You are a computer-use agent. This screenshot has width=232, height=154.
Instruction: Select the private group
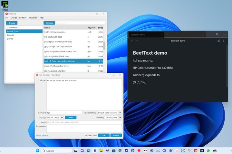pyautogui.click(x=24, y=39)
